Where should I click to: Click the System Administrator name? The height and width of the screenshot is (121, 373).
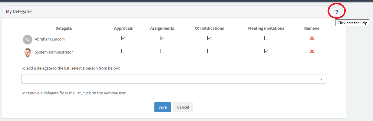54,52
